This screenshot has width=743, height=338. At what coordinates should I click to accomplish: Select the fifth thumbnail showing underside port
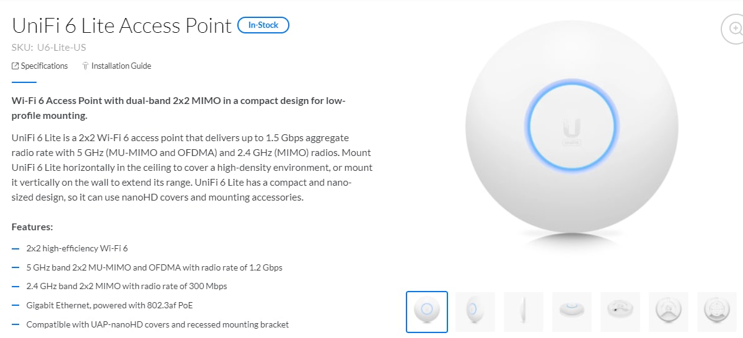[620, 311]
